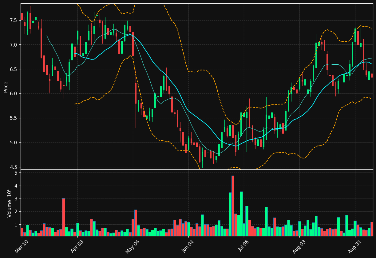Click the tallest green volume bar near Jul 06
The width and height of the screenshot is (376, 258).
[x=241, y=214]
